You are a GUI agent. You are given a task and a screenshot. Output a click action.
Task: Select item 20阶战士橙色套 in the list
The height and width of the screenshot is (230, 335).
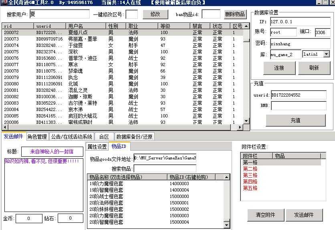pos(106,196)
